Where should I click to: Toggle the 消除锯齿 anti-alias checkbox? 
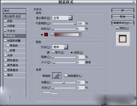tap(65, 76)
